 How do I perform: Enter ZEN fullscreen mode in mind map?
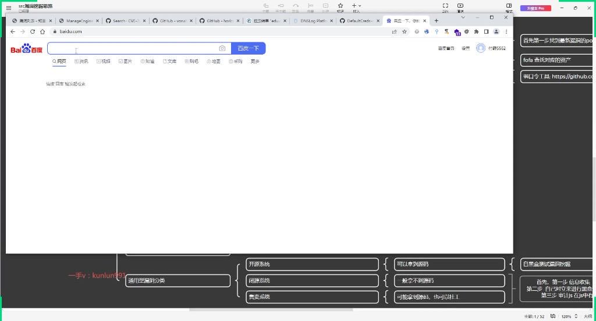coord(445,7)
